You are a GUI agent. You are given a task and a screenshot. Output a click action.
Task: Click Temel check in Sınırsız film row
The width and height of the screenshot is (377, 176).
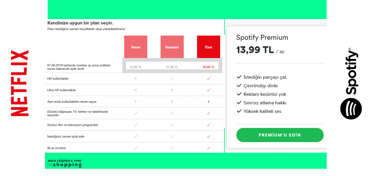pyautogui.click(x=136, y=125)
